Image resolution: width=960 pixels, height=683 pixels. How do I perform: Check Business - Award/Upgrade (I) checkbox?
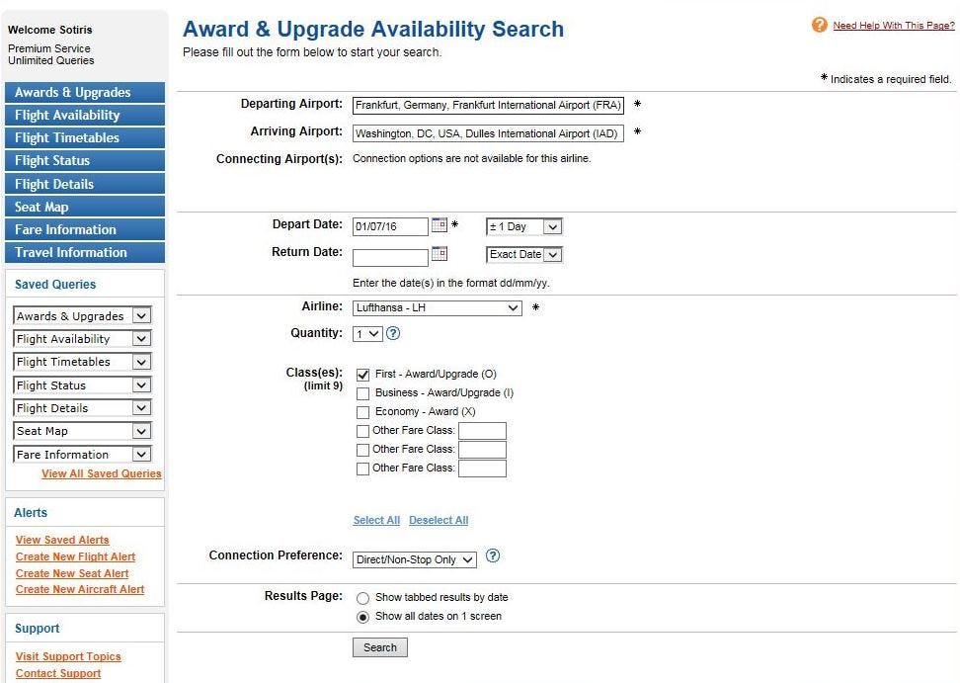363,393
